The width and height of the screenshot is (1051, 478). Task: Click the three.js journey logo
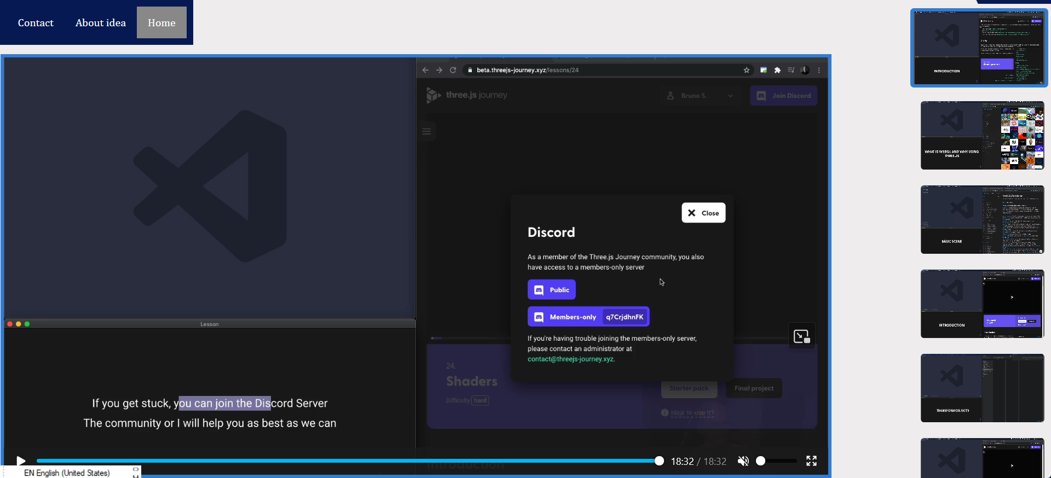pos(467,95)
